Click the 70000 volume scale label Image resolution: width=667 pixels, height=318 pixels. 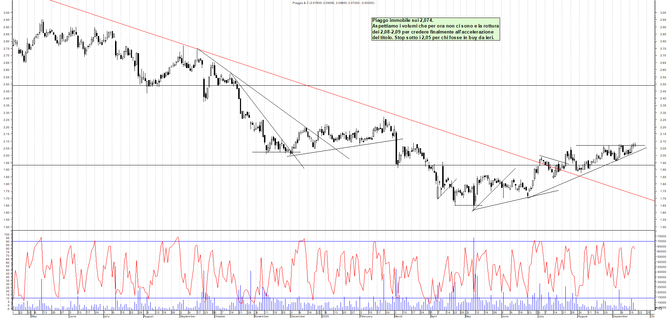tap(662, 241)
